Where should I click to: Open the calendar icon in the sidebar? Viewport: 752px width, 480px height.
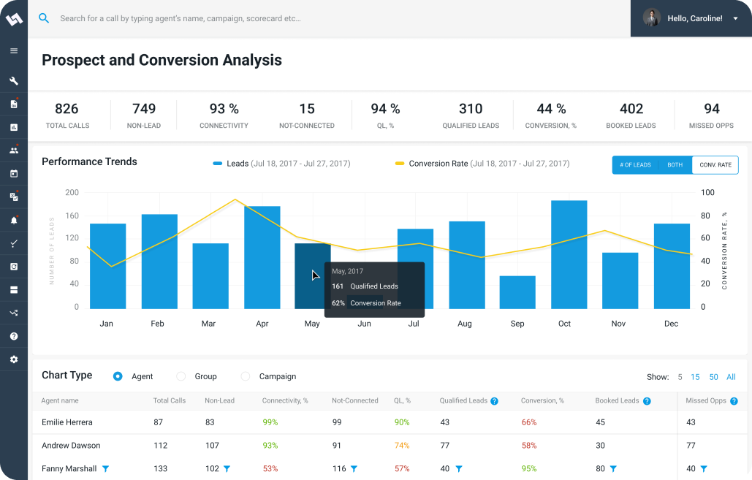coord(14,173)
